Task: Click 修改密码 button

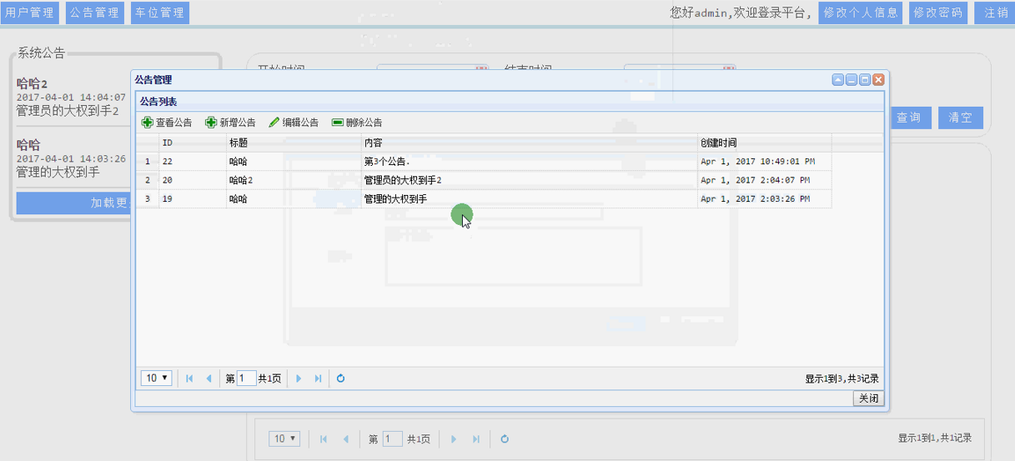Action: click(938, 13)
